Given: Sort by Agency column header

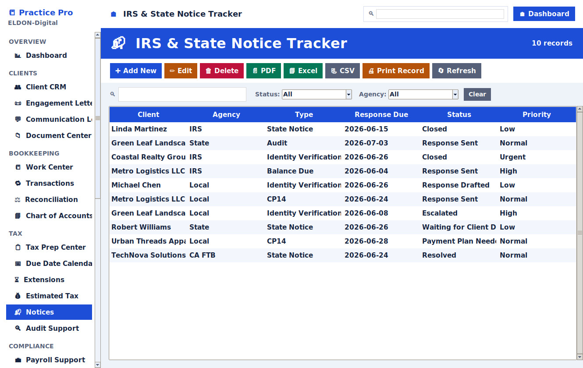Looking at the screenshot, I should (226, 115).
